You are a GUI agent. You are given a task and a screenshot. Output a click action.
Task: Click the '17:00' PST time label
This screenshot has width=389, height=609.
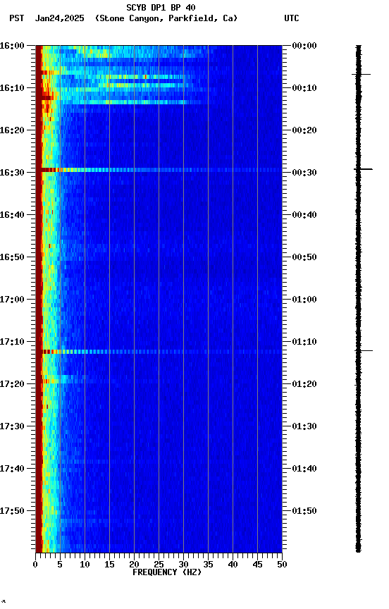coord(12,300)
